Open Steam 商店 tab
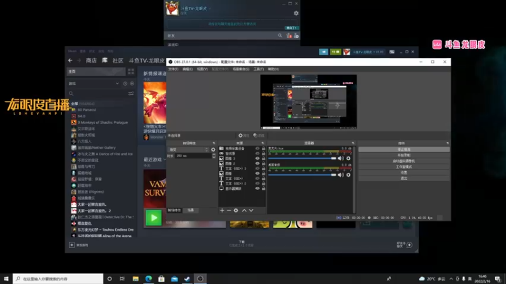The image size is (506, 284). [91, 61]
